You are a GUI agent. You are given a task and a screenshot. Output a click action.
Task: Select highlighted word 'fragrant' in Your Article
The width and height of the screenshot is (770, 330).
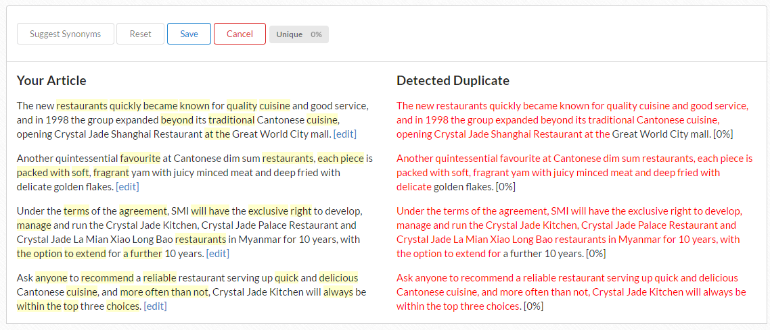coord(111,173)
